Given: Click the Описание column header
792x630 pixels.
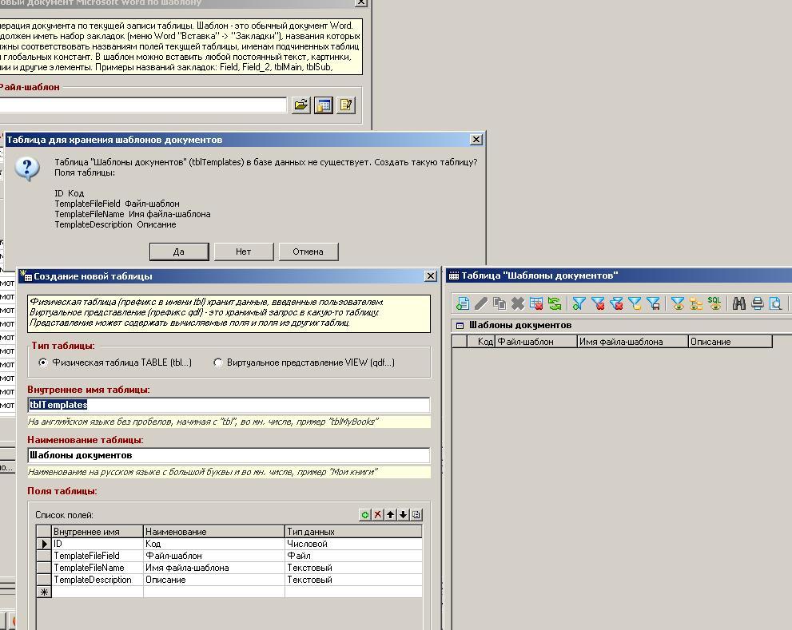Looking at the screenshot, I should coord(729,342).
